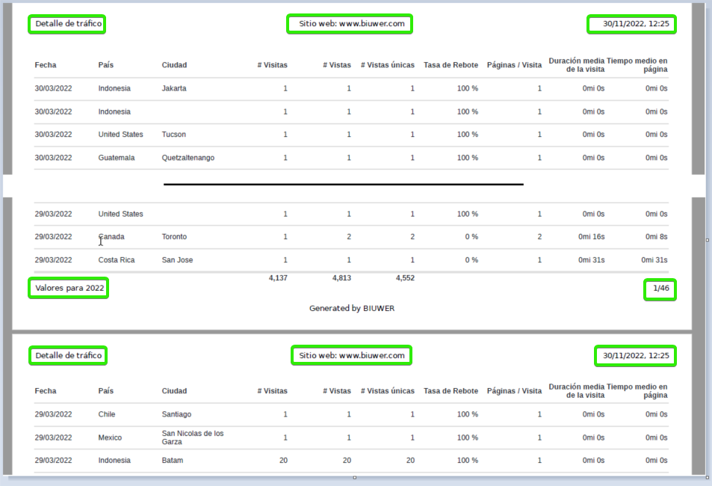This screenshot has height=486, width=712.
Task: Click the "4,137" visits total
Action: (278, 278)
